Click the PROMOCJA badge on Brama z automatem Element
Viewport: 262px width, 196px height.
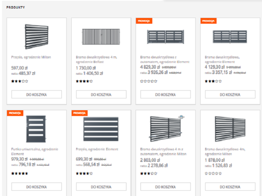click(144, 20)
